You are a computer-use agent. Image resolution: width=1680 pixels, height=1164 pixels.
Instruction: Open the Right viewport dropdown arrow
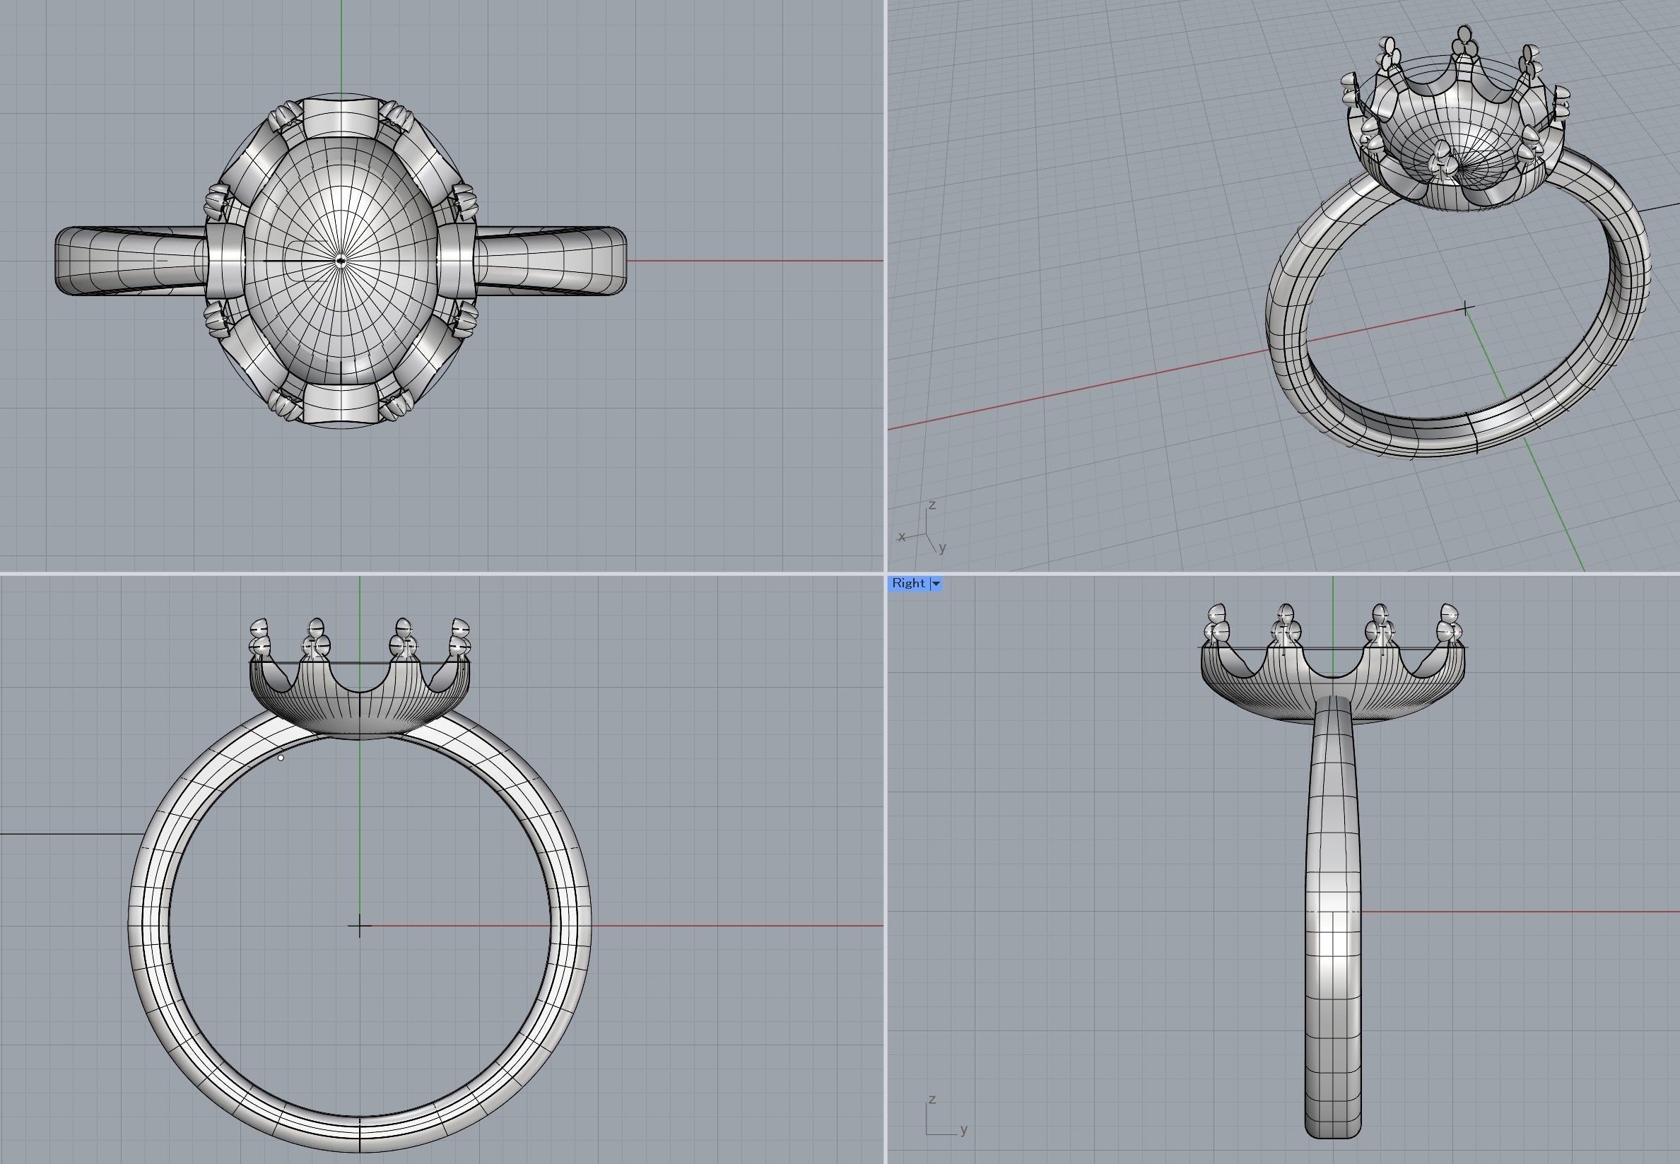[936, 584]
